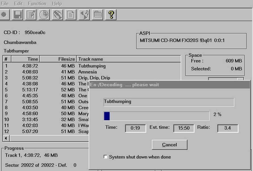Select track 11 with time 4:02:03
The image size is (253, 171).
pyautogui.click(x=46, y=126)
